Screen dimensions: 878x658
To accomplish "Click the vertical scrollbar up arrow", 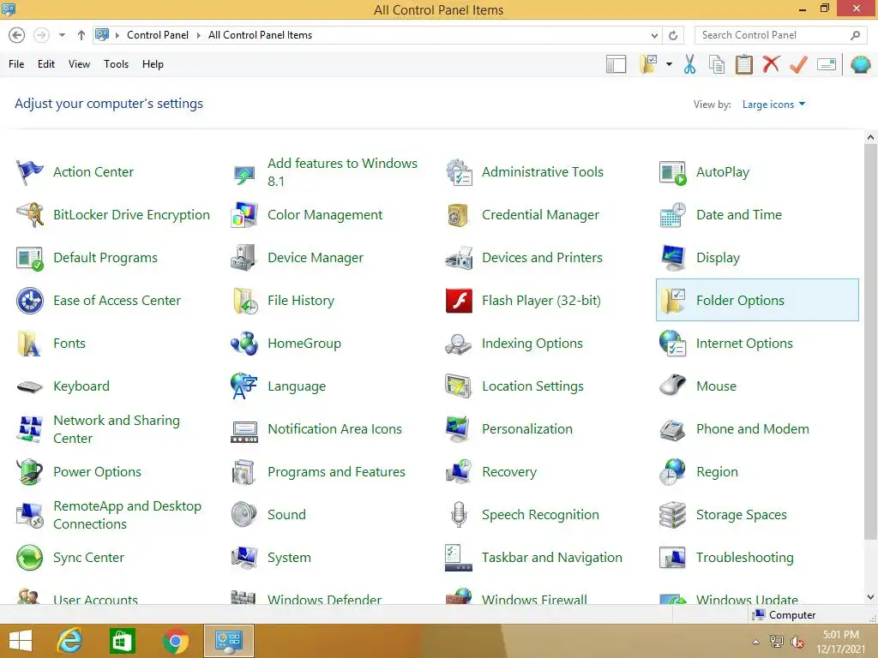I will point(871,137).
